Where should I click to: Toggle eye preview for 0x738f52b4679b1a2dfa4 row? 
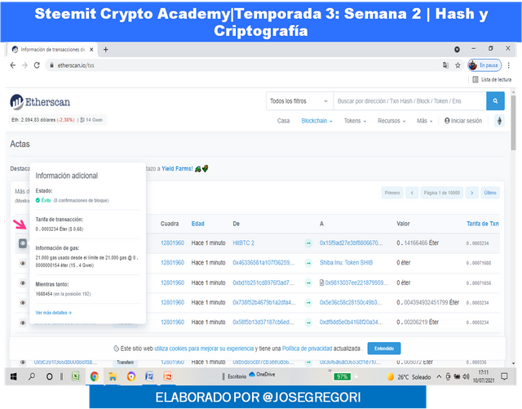(x=23, y=303)
